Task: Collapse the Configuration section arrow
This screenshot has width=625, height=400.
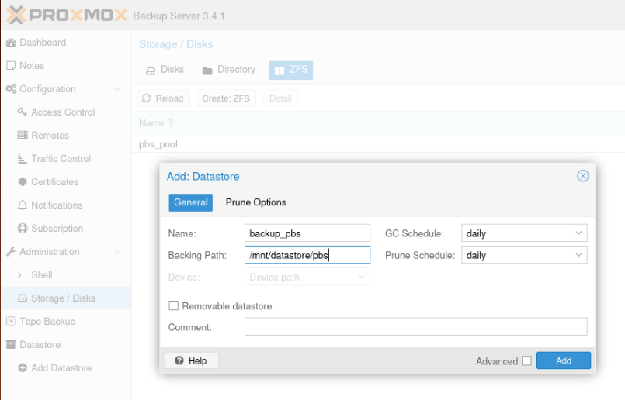Action: point(117,89)
